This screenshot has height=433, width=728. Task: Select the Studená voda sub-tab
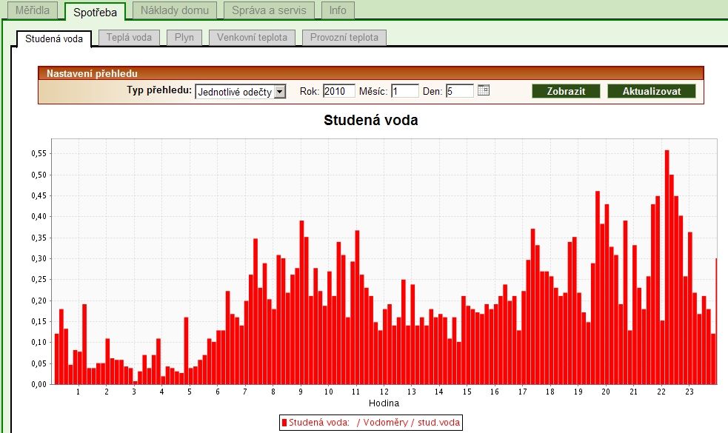[x=54, y=38]
